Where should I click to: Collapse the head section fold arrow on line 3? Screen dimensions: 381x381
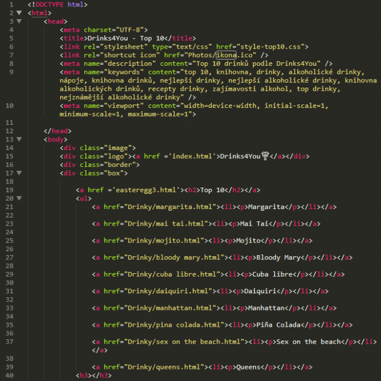pyautogui.click(x=19, y=21)
